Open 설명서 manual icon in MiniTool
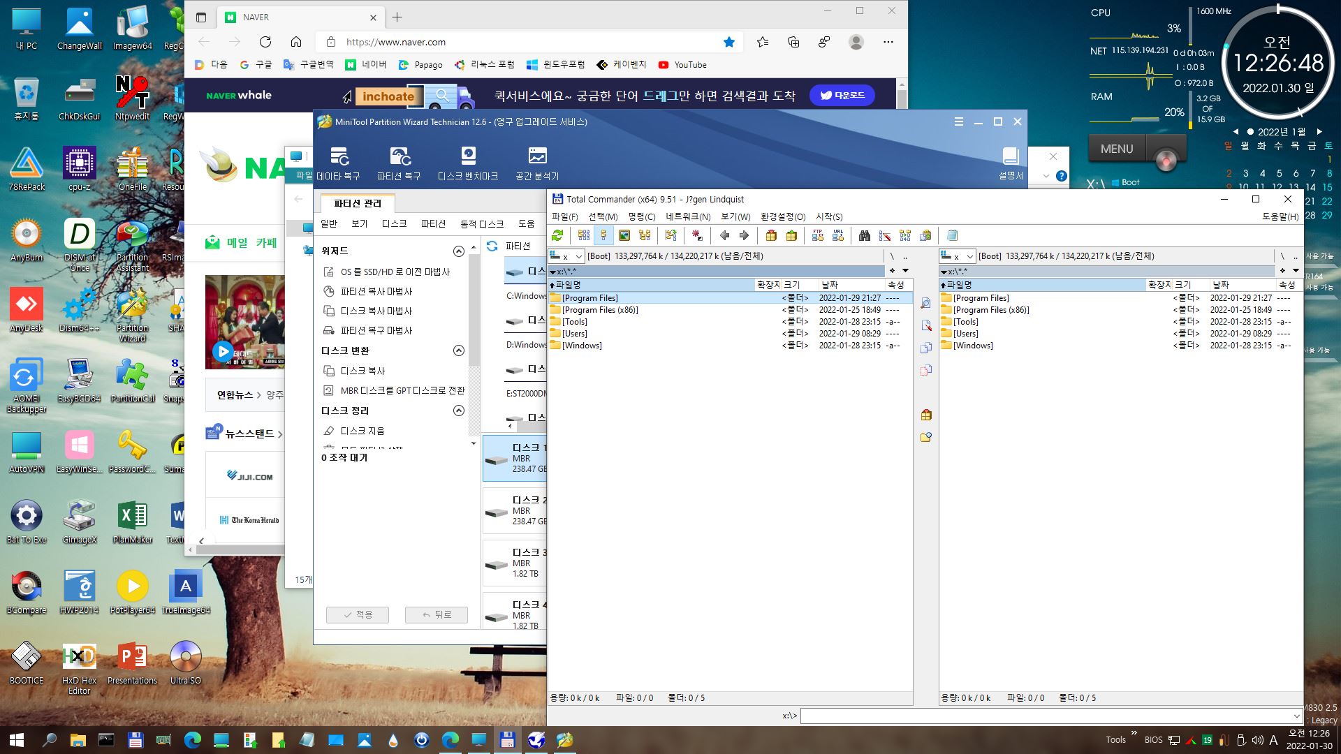This screenshot has width=1341, height=754. (x=1011, y=163)
